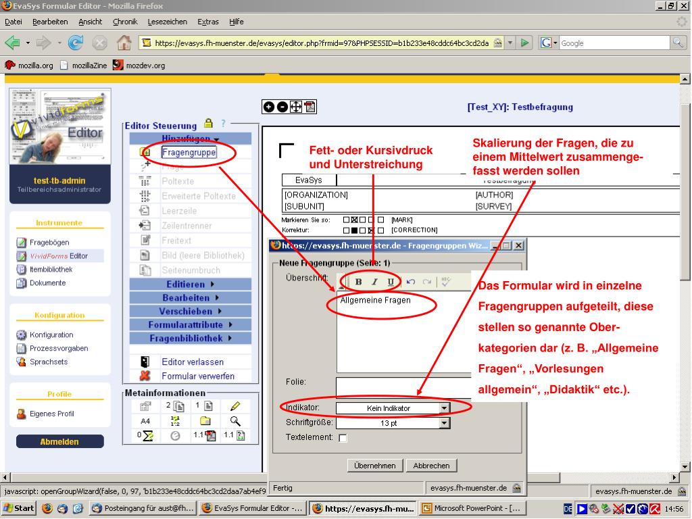Zoom in with the plus circle icon

point(268,107)
